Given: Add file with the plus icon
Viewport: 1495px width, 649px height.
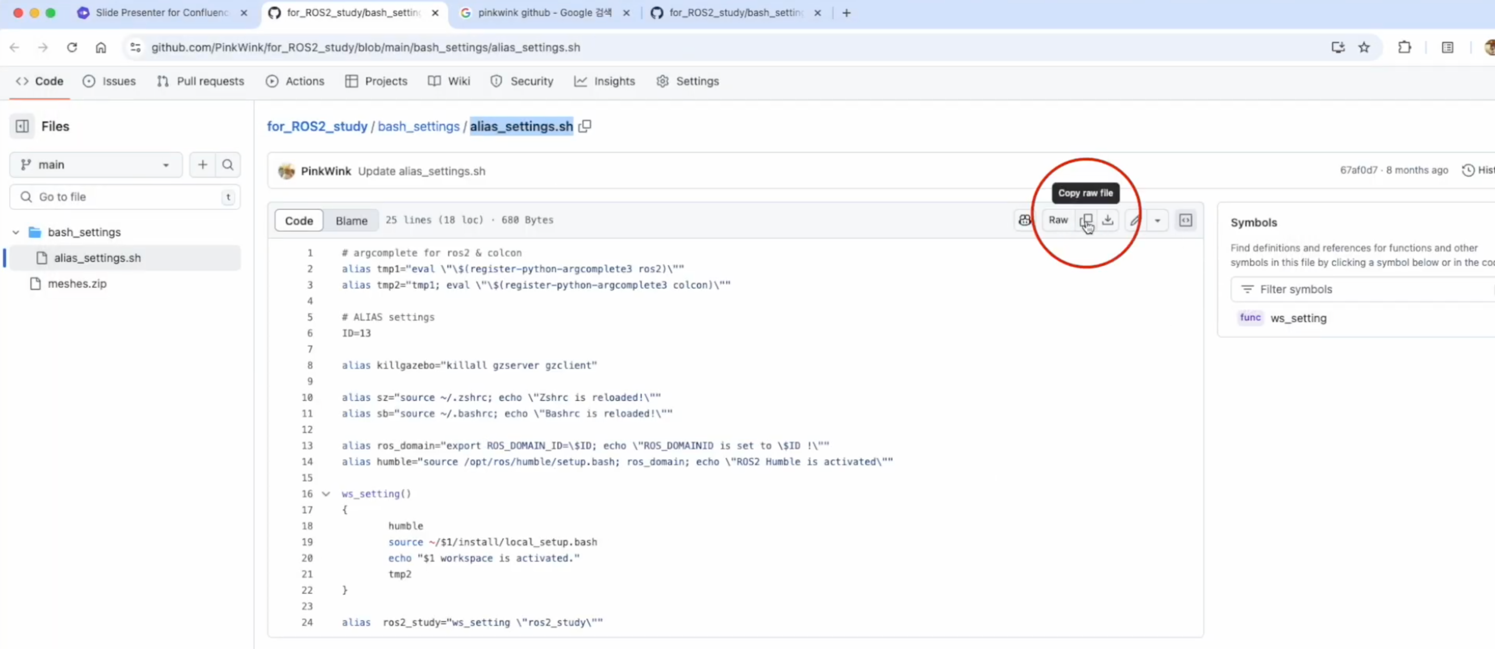Looking at the screenshot, I should (202, 165).
